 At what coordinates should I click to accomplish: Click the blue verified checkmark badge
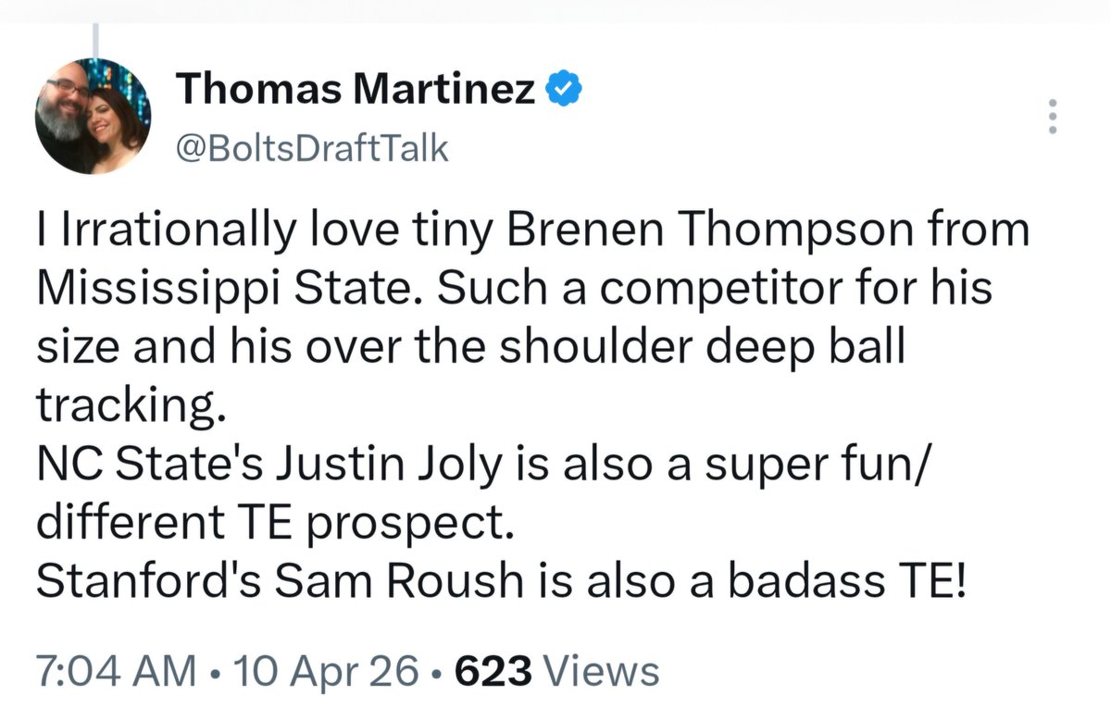[564, 89]
